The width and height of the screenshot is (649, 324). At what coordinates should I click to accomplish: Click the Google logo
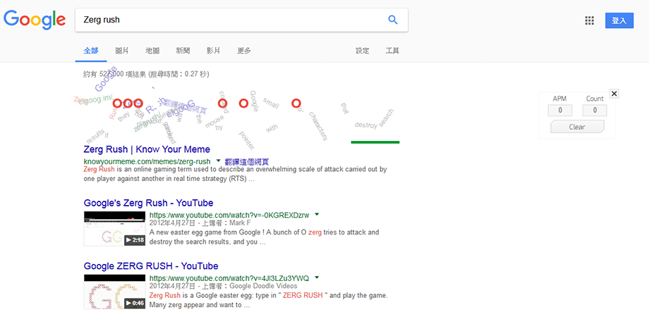coord(35,20)
